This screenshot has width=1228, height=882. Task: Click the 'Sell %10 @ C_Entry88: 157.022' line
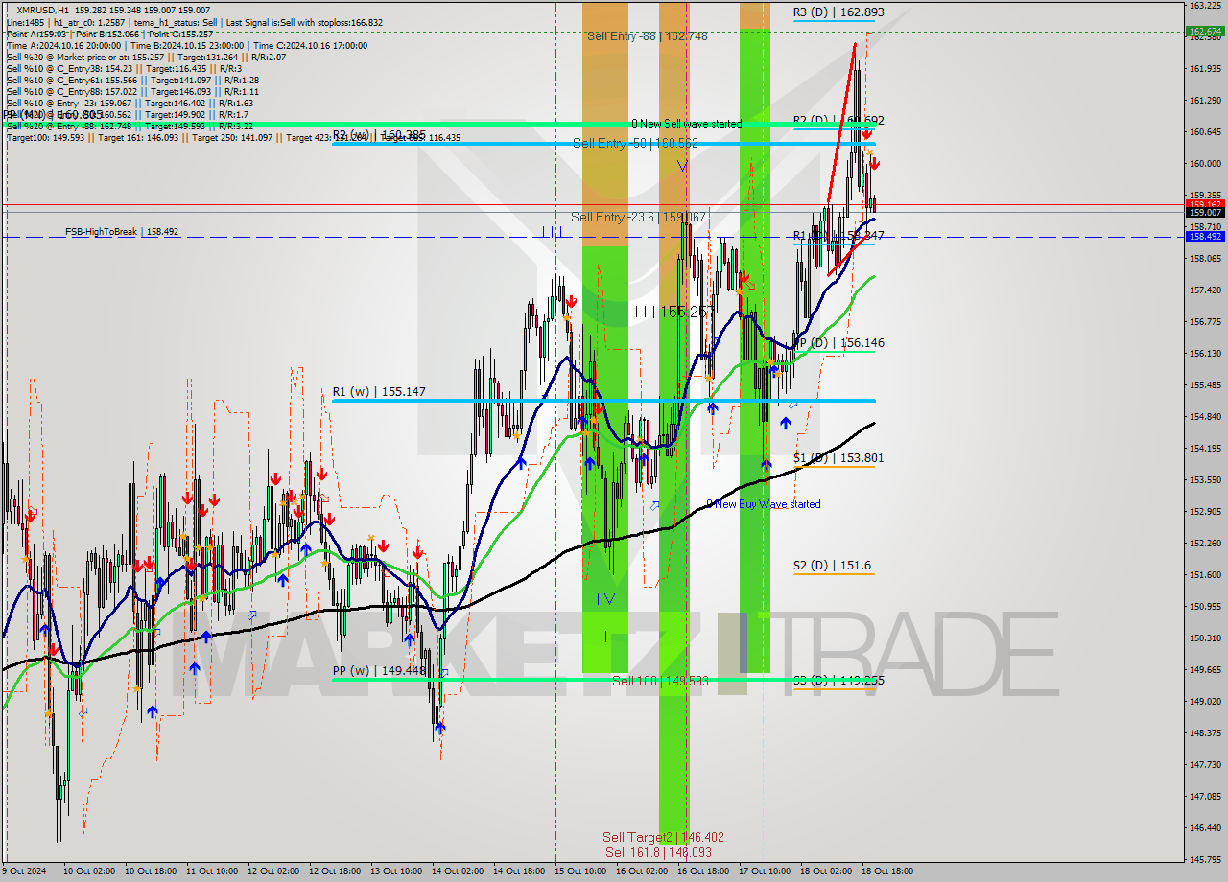click(132, 91)
